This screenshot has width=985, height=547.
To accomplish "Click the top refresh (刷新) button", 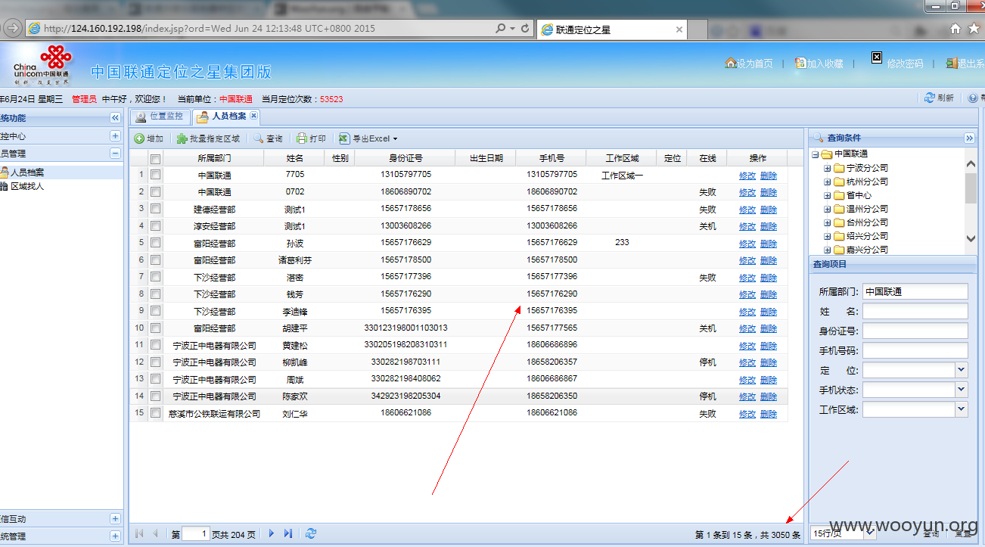I will (x=940, y=98).
